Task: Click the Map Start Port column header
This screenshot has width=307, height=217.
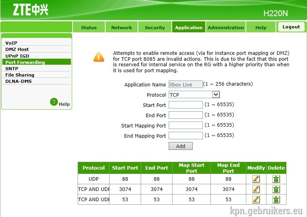Action: [x=192, y=168]
